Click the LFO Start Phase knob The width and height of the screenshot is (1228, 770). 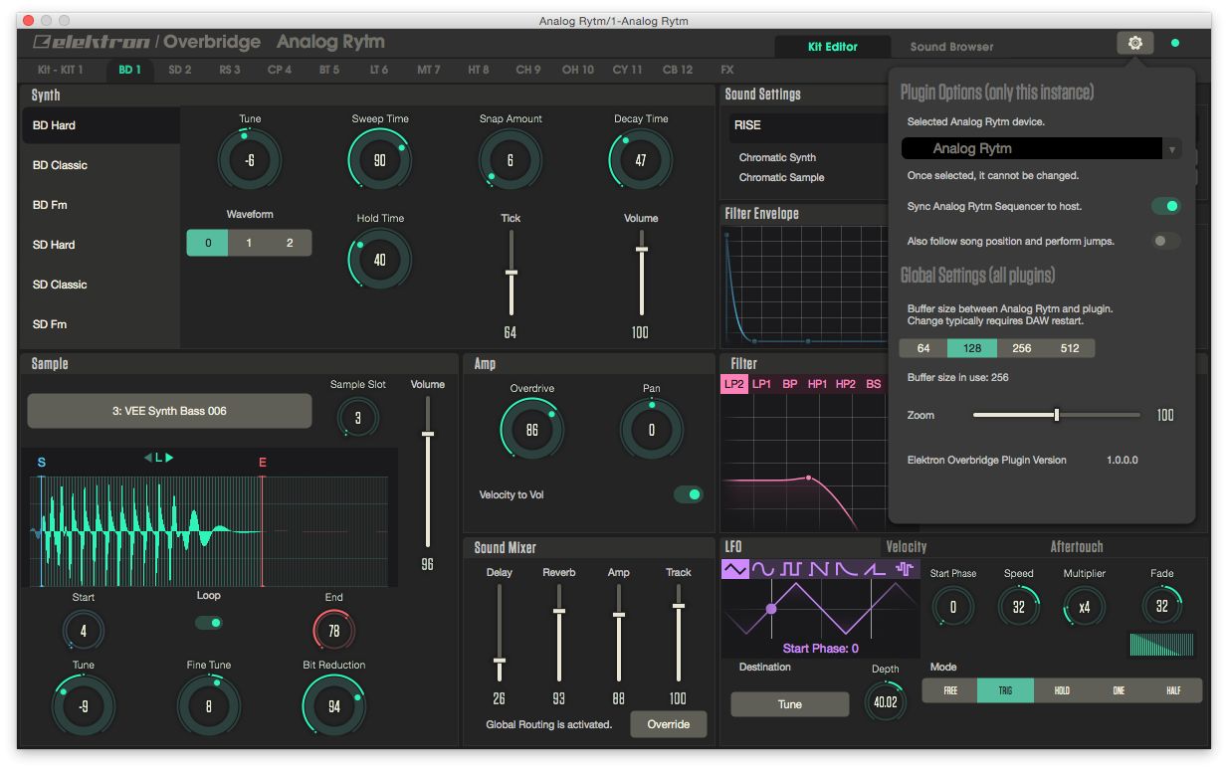click(952, 607)
